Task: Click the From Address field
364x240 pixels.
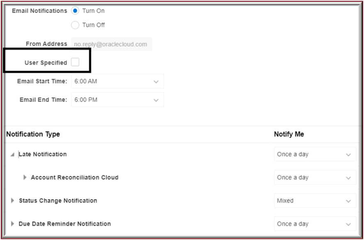Action: coord(112,44)
